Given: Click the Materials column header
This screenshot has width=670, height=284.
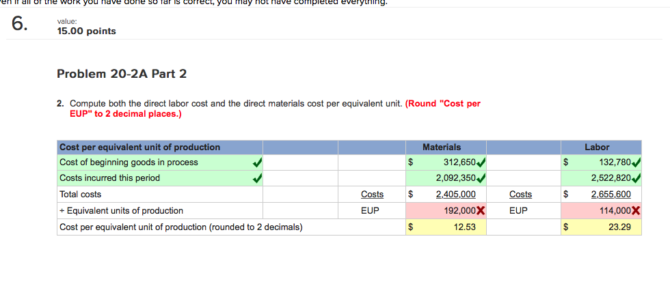Looking at the screenshot, I should pos(442,147).
